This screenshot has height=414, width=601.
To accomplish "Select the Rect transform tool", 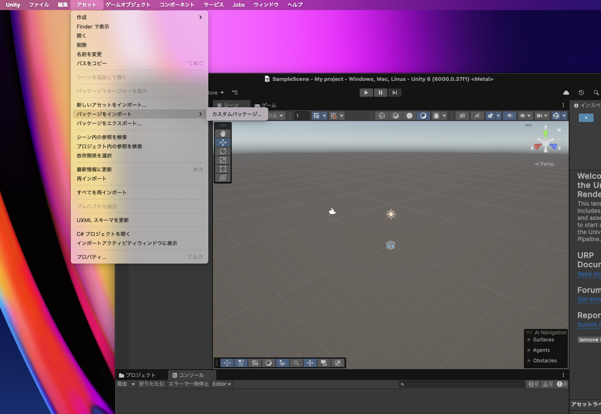I will click(223, 169).
